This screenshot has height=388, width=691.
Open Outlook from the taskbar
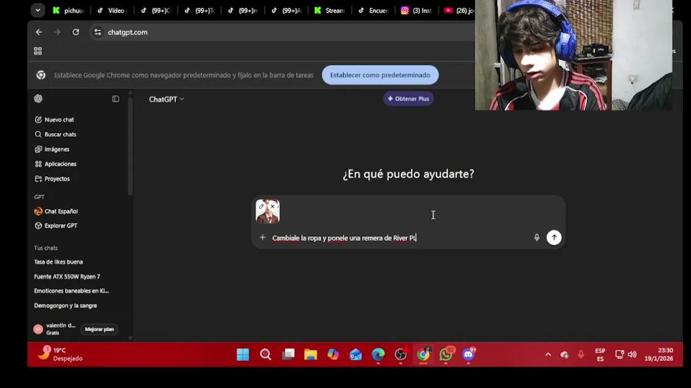356,355
